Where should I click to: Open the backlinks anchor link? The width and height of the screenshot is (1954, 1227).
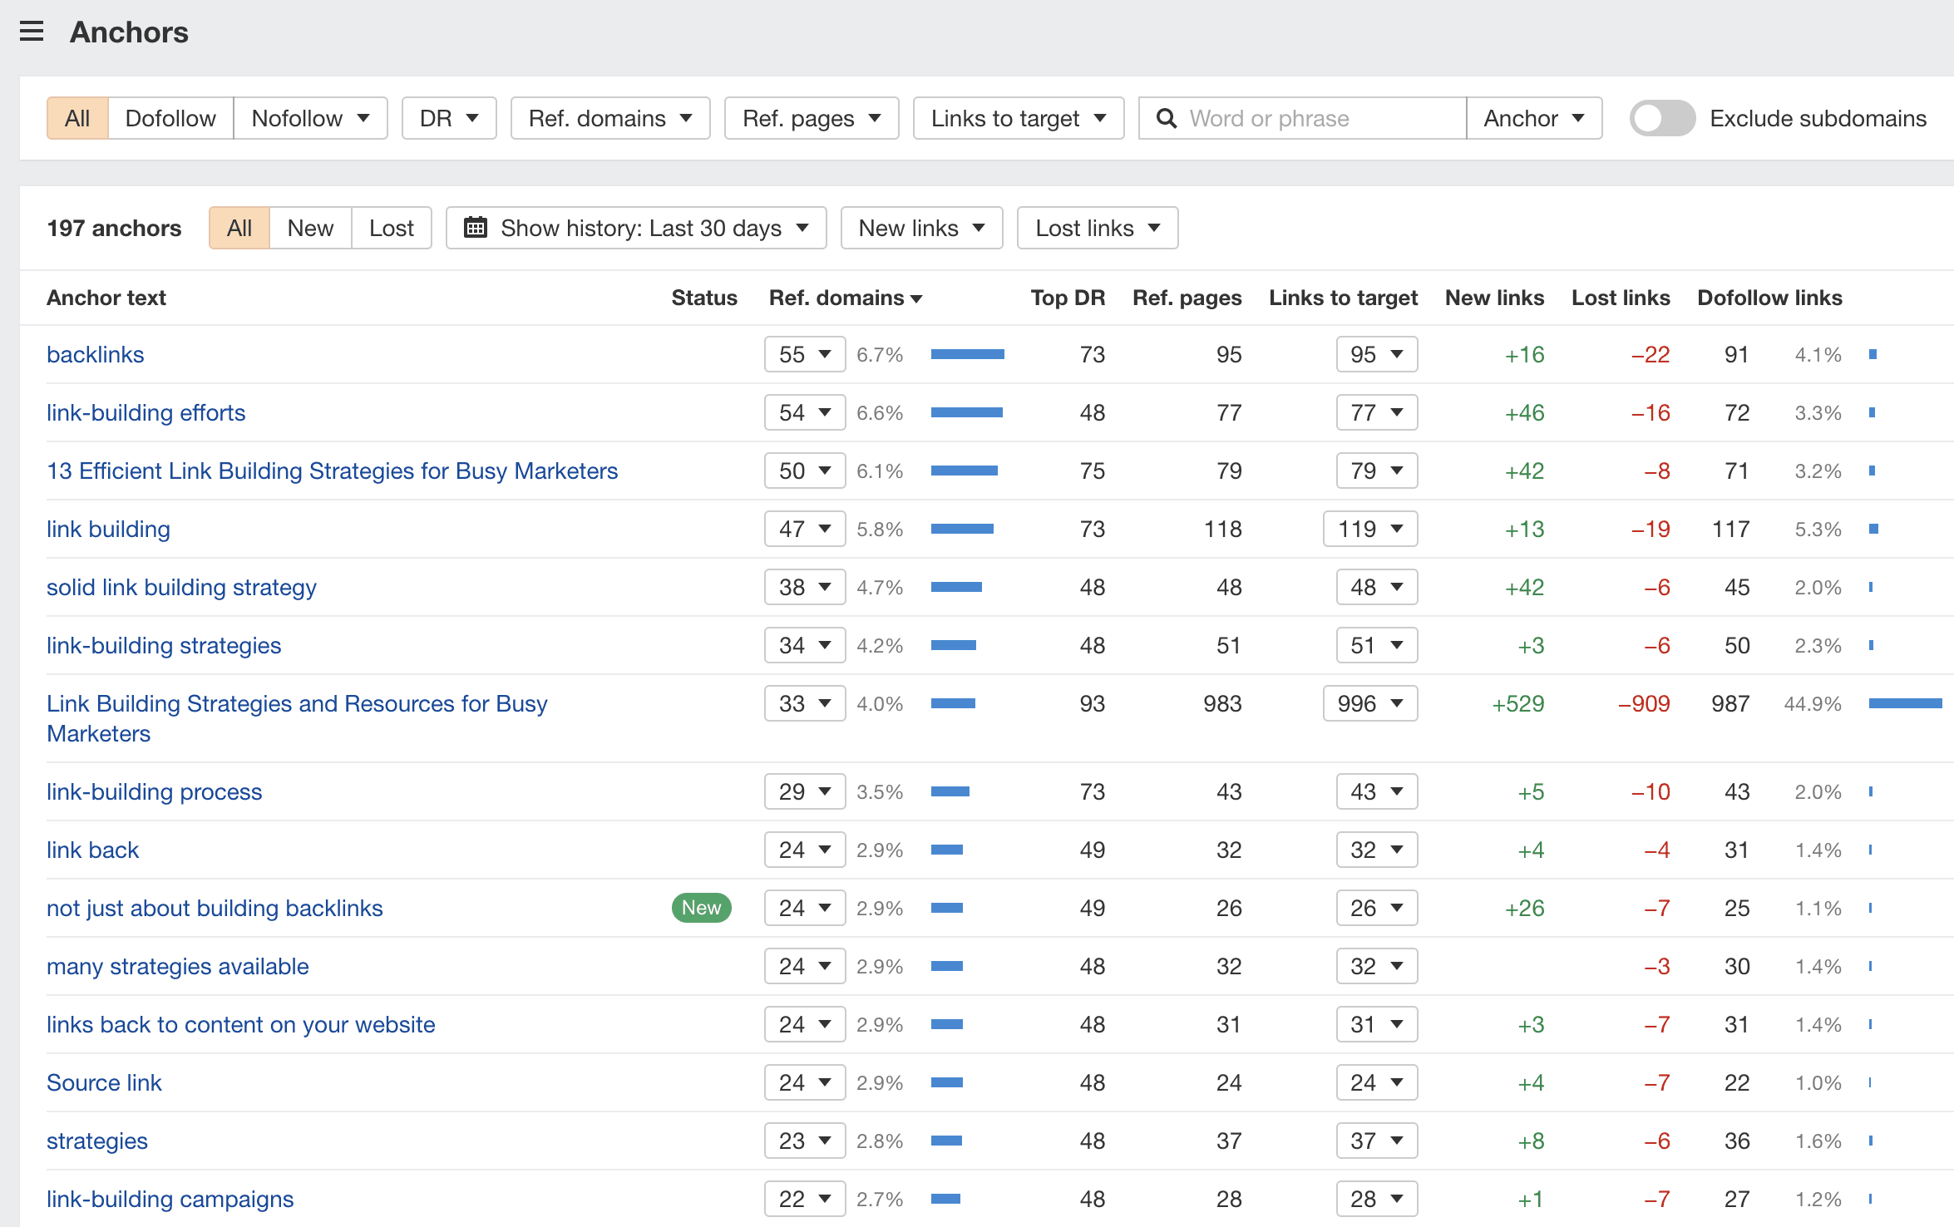click(96, 354)
